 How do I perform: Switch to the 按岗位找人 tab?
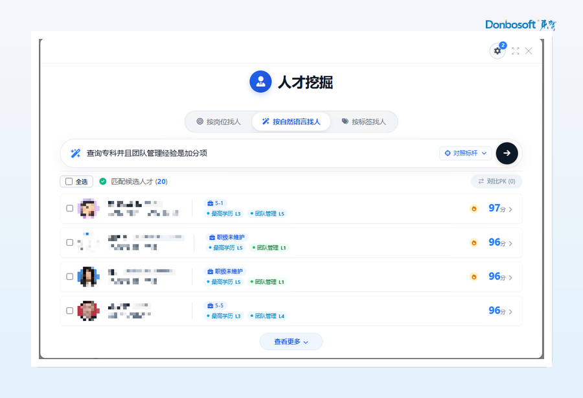click(219, 122)
